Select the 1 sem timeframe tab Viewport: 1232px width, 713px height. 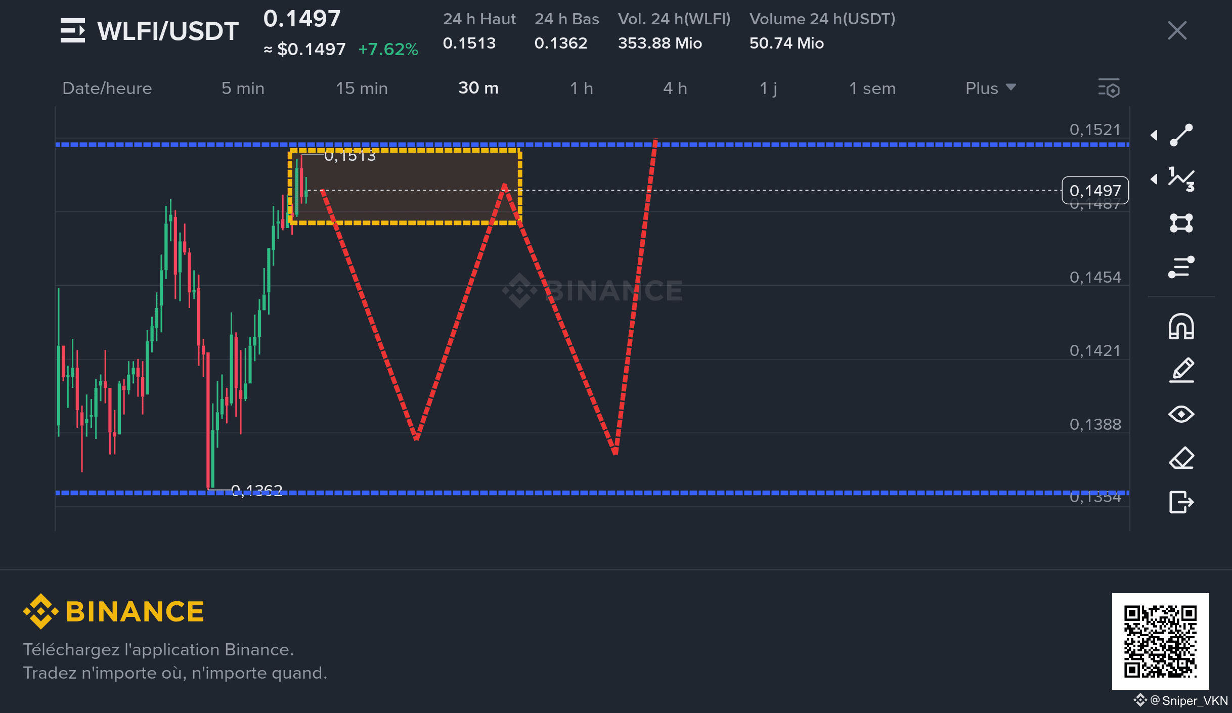point(872,88)
